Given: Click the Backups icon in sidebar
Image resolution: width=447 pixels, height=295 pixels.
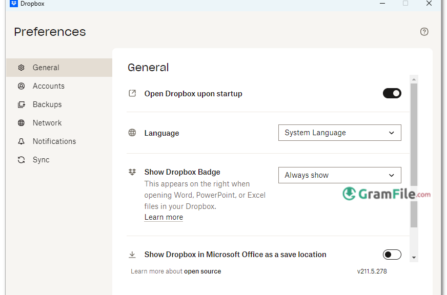Looking at the screenshot, I should (21, 104).
